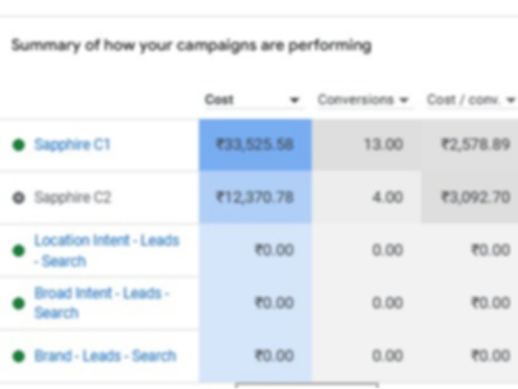518x389 pixels.
Task: Open the Conversions column dropdown
Action: point(404,100)
